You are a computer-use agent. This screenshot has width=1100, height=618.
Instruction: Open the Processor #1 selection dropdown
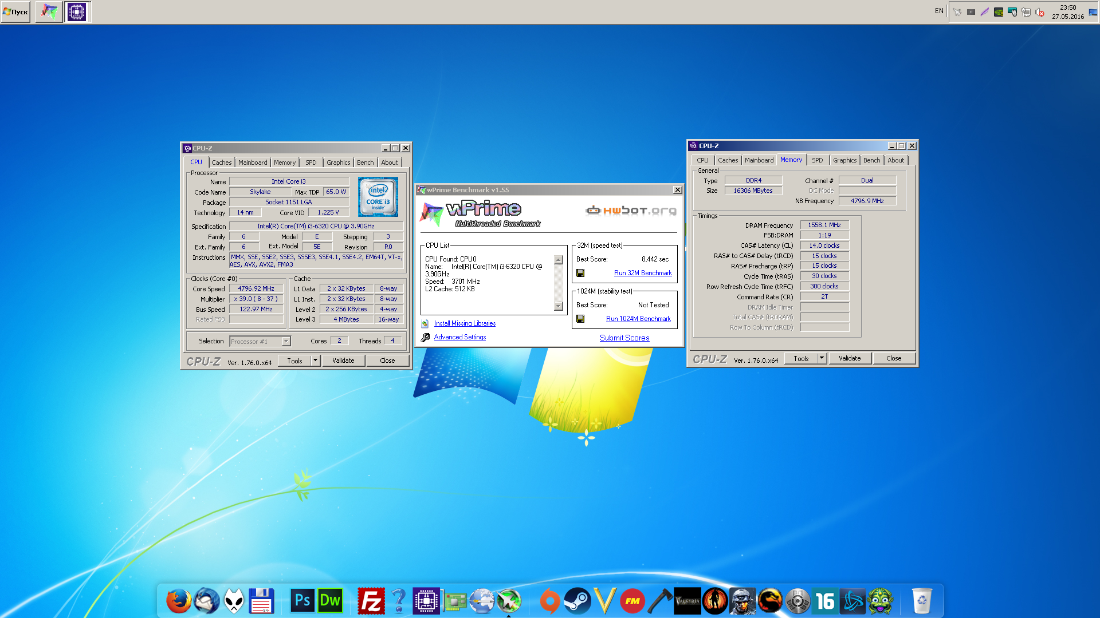[x=260, y=342]
